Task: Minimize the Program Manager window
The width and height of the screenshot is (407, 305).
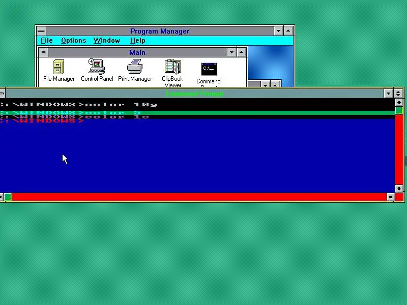Action: [x=278, y=31]
